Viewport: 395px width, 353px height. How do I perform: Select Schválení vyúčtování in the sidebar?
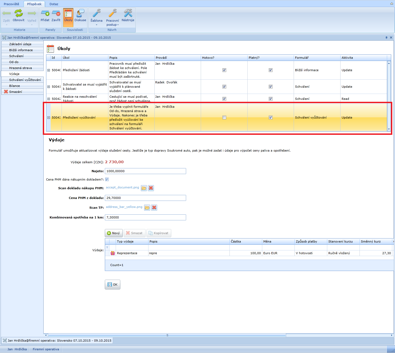coord(25,80)
